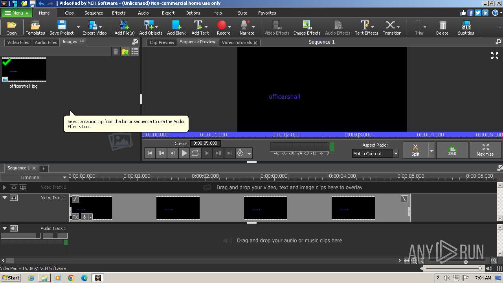Step back one frame
Viewport: 503px width, 283px height.
click(173, 153)
